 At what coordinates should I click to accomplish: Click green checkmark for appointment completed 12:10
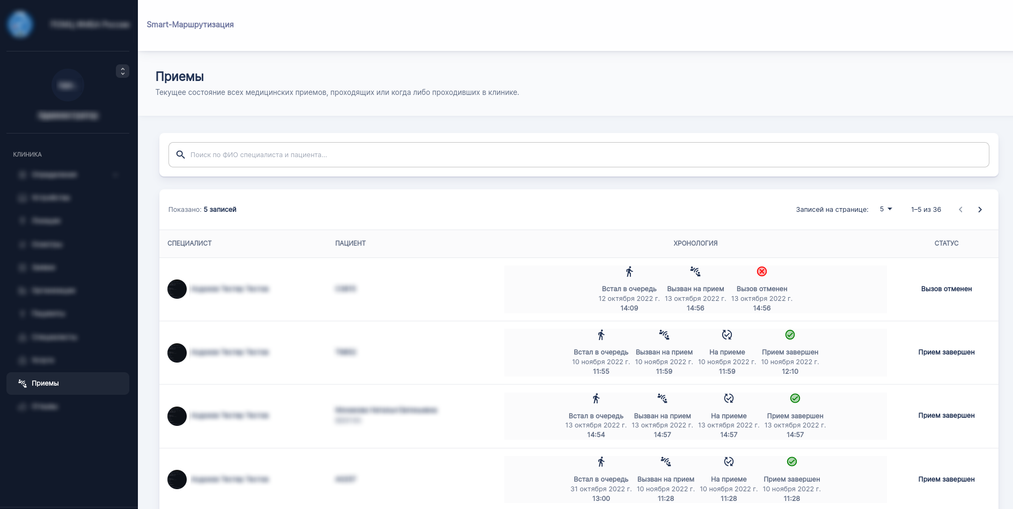click(x=790, y=335)
